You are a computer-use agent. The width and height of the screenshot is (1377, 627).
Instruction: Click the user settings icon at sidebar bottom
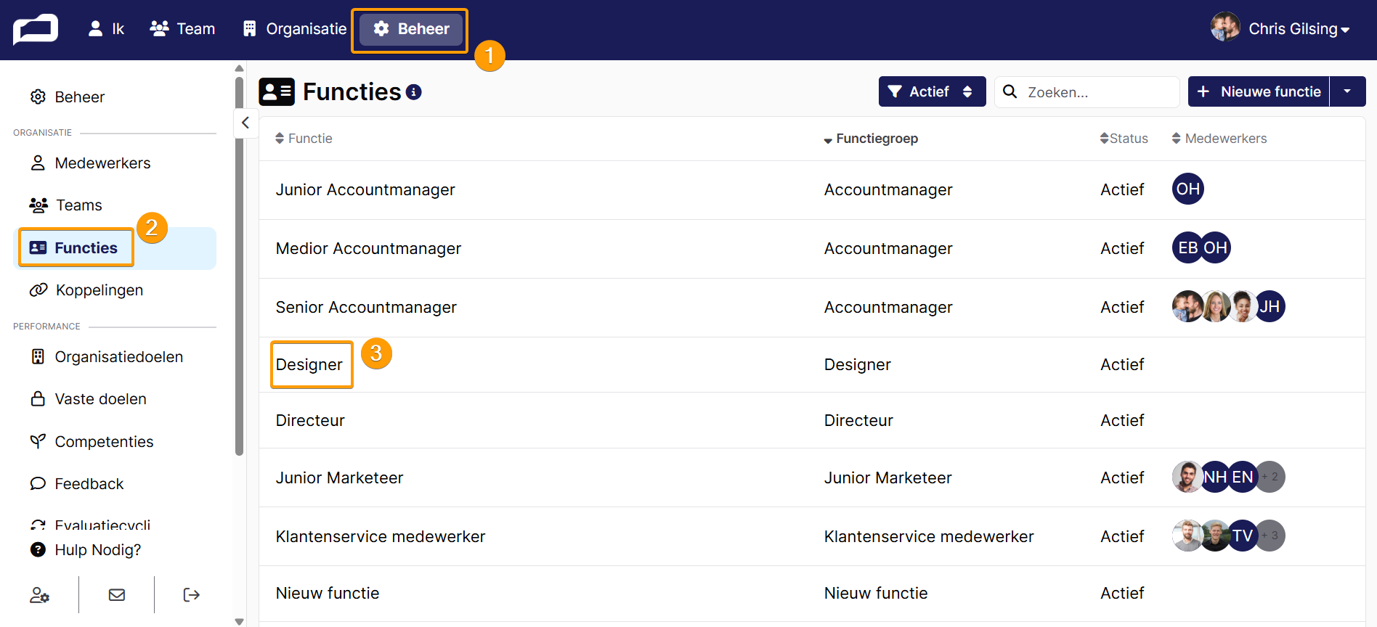click(x=40, y=595)
